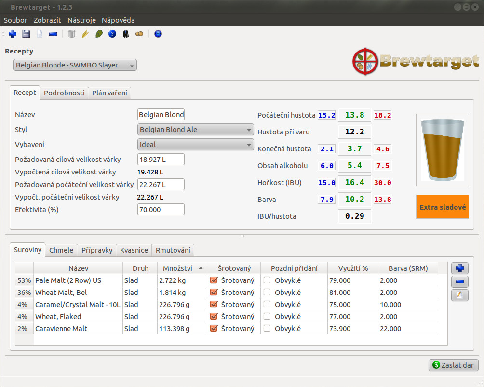Image resolution: width=484 pixels, height=387 pixels.
Task: Click the recipe Název input field
Action: [161, 115]
